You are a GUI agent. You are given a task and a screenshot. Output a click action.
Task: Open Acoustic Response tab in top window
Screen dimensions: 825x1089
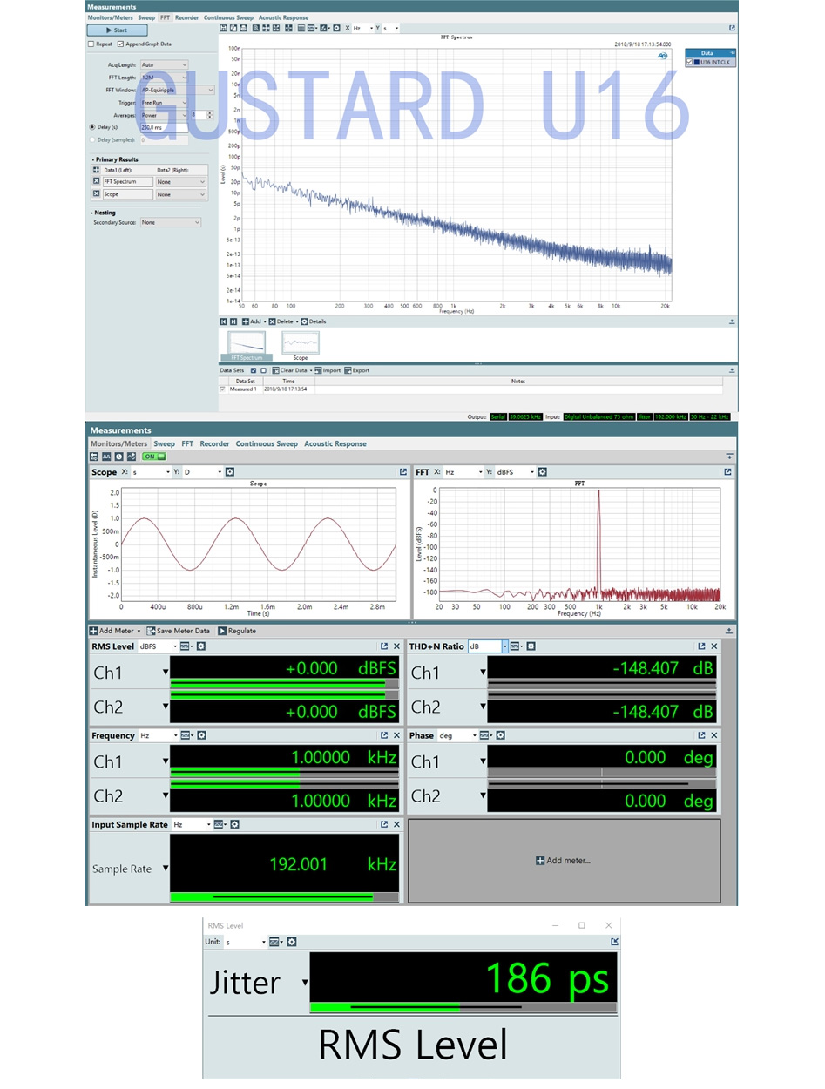[283, 17]
